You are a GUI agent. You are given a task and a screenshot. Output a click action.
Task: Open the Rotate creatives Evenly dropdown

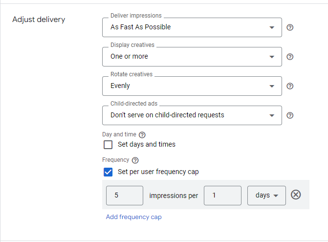[192, 86]
